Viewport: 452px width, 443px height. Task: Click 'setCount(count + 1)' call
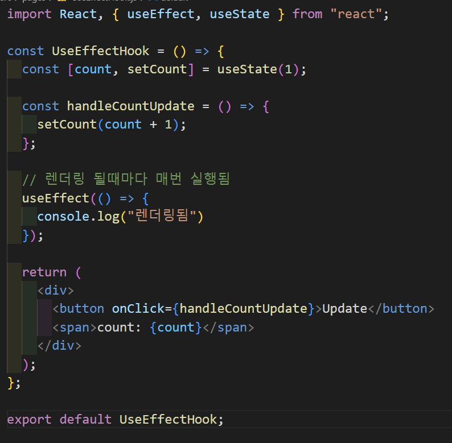pyautogui.click(x=108, y=125)
